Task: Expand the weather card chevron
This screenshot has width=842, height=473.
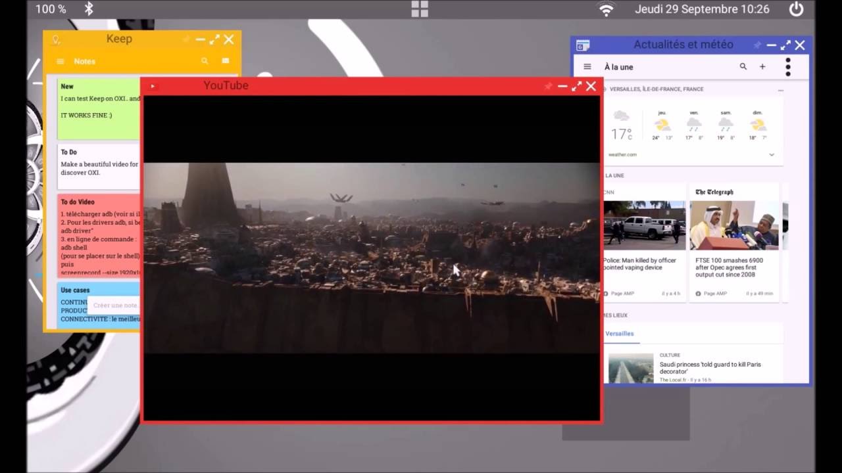Action: coord(772,155)
